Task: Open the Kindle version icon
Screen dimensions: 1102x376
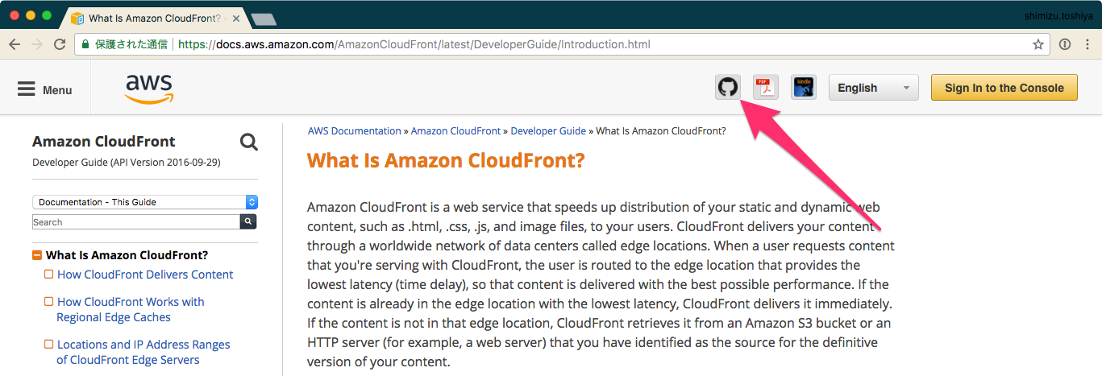Action: point(804,88)
